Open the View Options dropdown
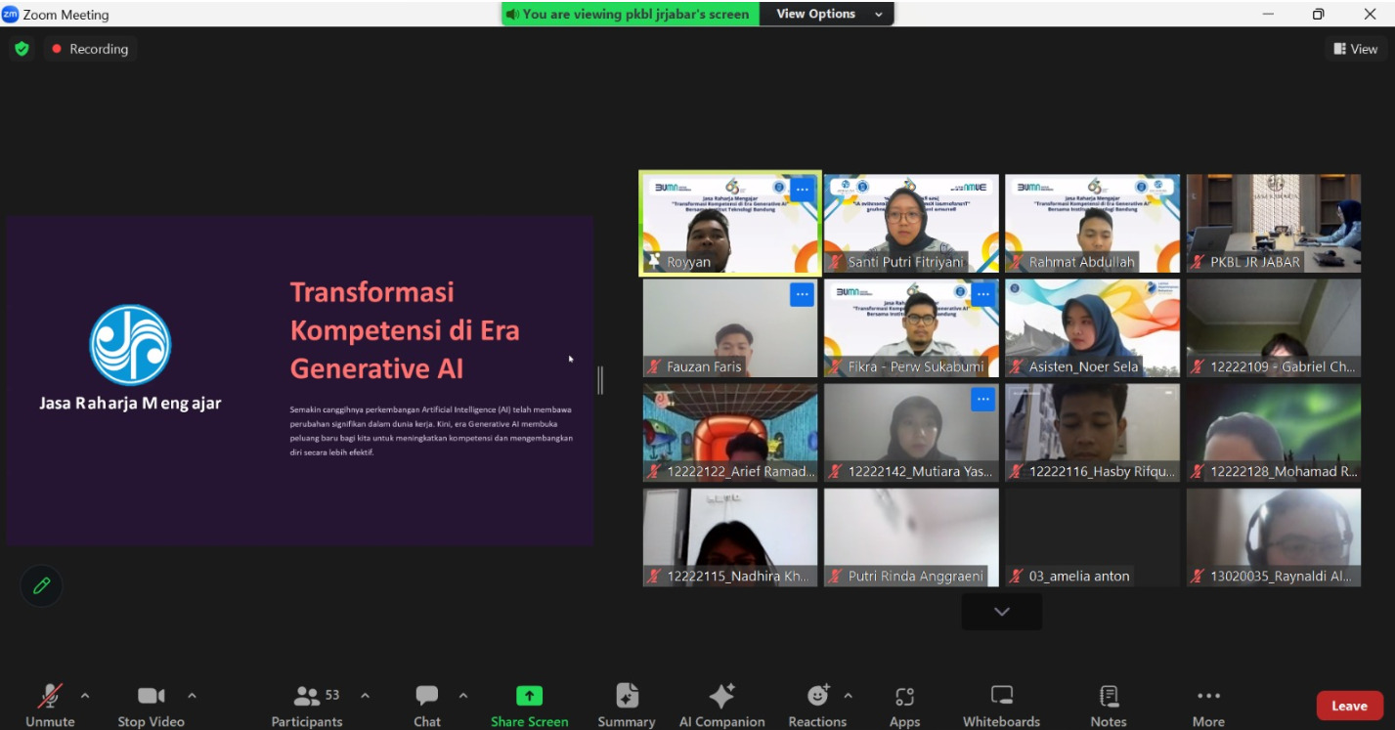 click(827, 14)
